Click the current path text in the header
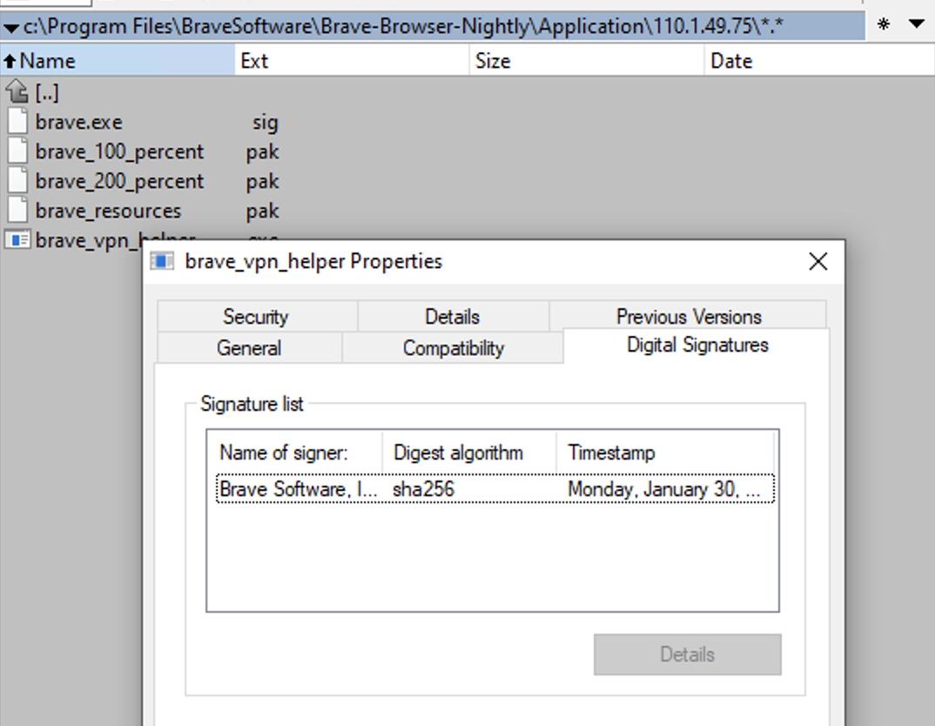The image size is (935, 726). point(403,27)
